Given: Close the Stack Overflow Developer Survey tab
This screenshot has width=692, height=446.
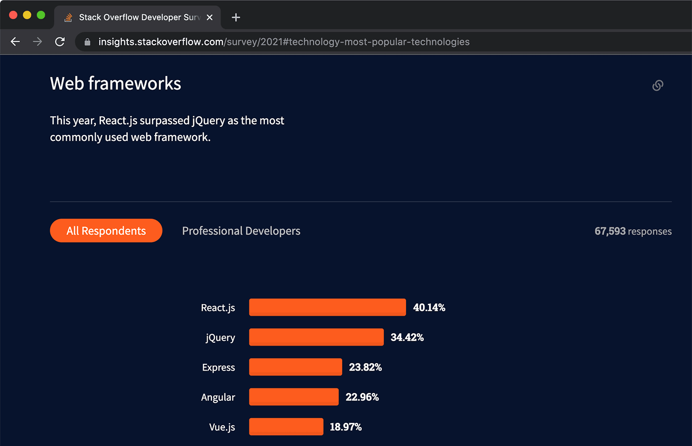Looking at the screenshot, I should [210, 17].
